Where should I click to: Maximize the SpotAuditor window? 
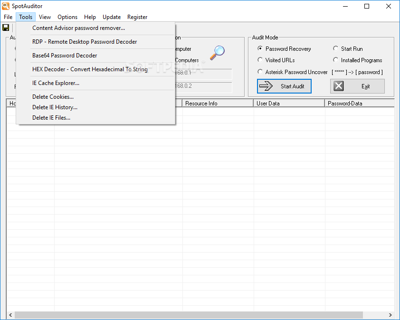pyautogui.click(x=367, y=6)
